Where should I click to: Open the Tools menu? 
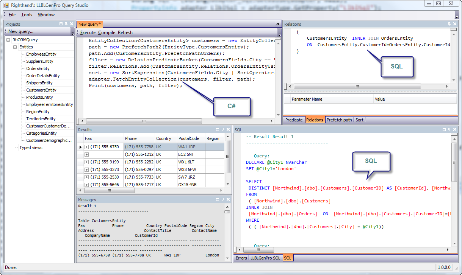pyautogui.click(x=27, y=15)
